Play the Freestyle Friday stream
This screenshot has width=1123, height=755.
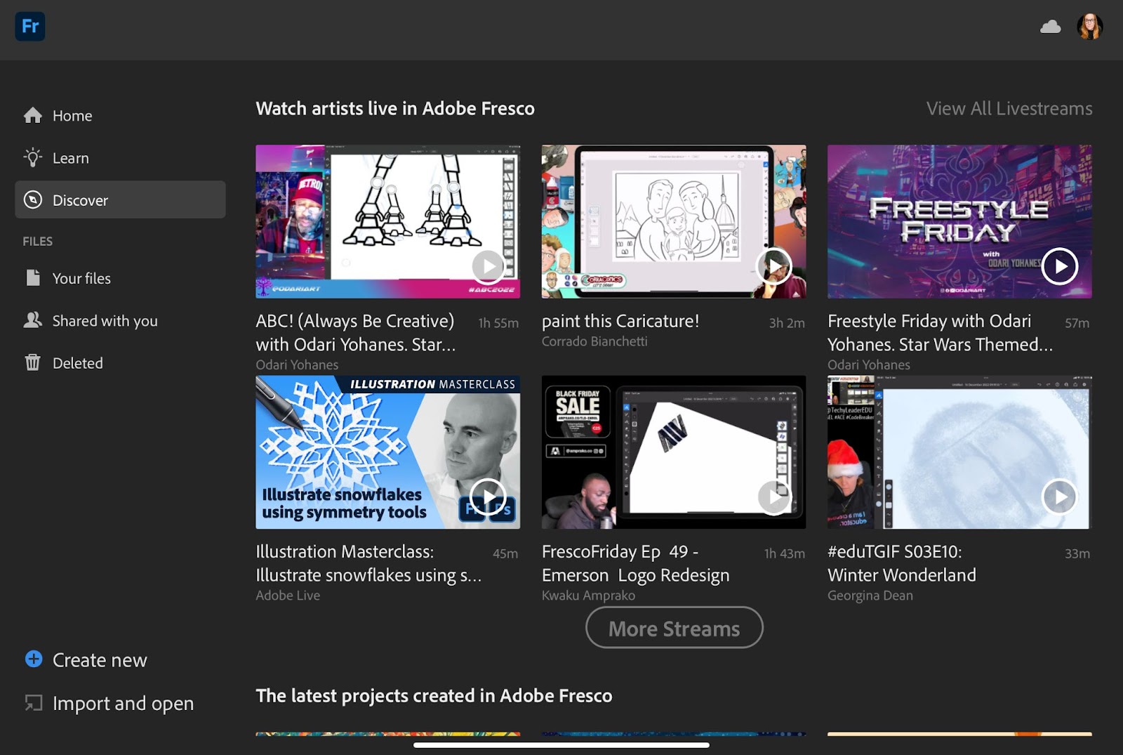(1059, 266)
